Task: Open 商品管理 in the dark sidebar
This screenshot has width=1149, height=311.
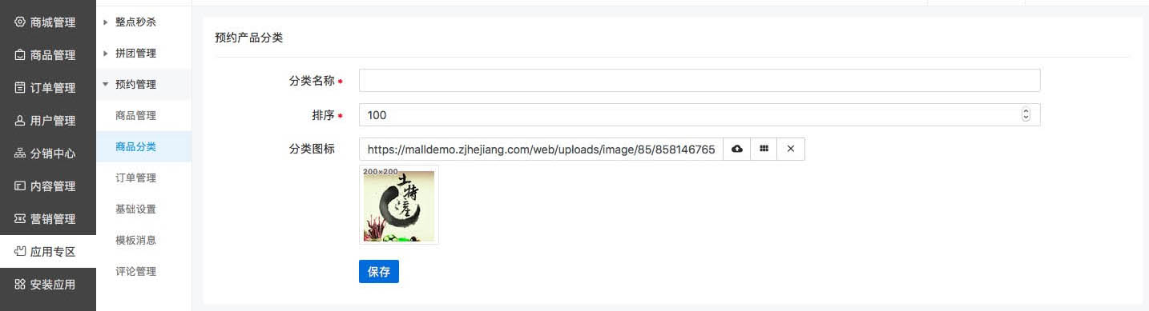Action: (48, 55)
